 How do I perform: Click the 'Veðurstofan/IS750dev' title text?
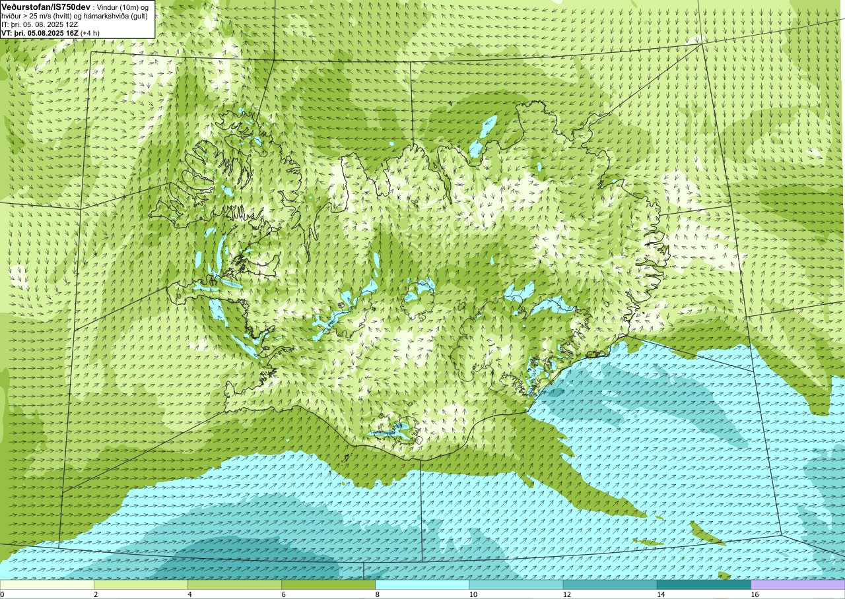click(x=46, y=7)
